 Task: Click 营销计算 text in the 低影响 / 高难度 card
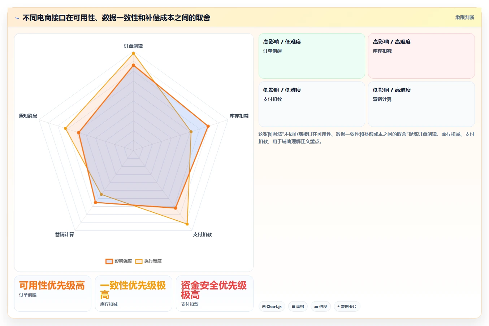(382, 99)
